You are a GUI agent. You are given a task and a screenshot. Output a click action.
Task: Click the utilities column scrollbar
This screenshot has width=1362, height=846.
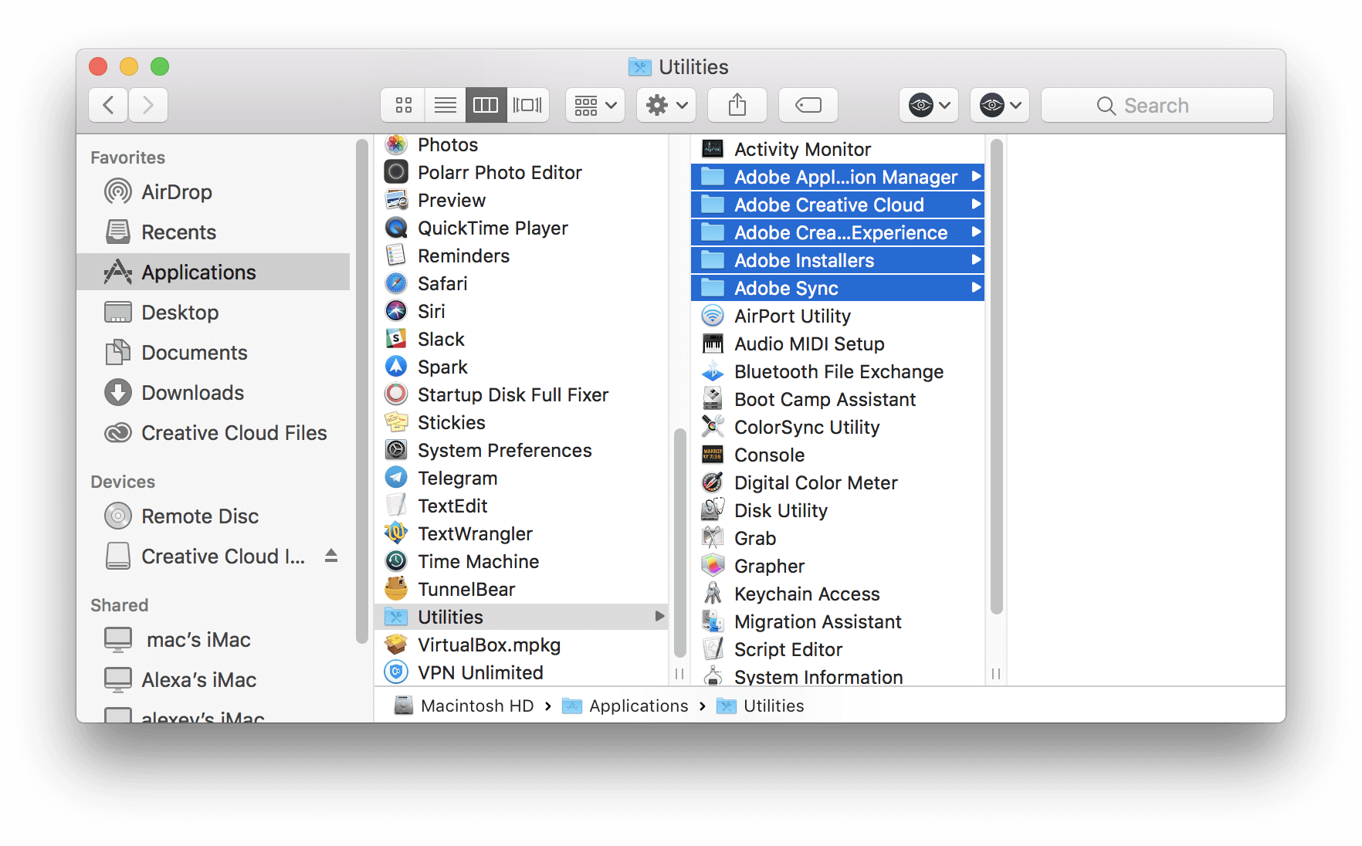pos(996,377)
